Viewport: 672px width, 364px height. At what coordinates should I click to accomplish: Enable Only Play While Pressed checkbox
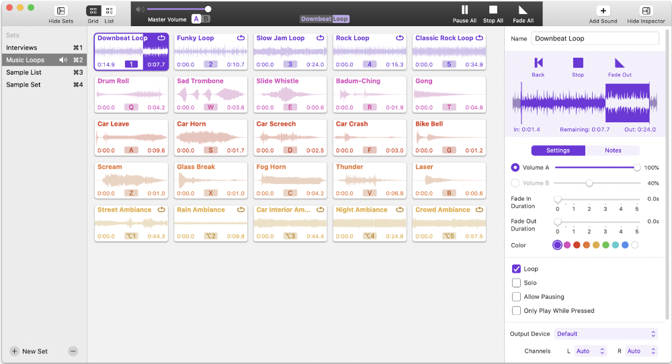[x=517, y=310]
